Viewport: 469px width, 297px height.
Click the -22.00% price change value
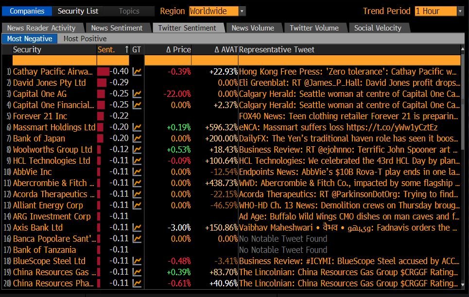pyautogui.click(x=177, y=94)
